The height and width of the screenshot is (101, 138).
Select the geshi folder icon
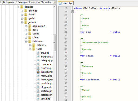click(x=26, y=18)
